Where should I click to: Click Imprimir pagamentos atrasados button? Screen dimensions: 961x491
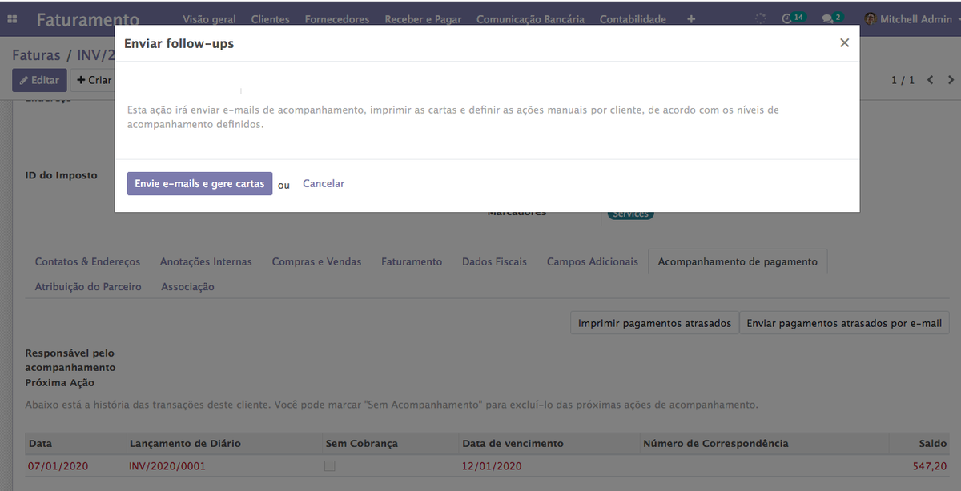pyautogui.click(x=654, y=323)
